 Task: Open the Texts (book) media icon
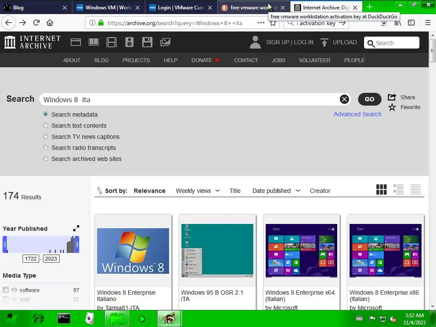(x=93, y=42)
